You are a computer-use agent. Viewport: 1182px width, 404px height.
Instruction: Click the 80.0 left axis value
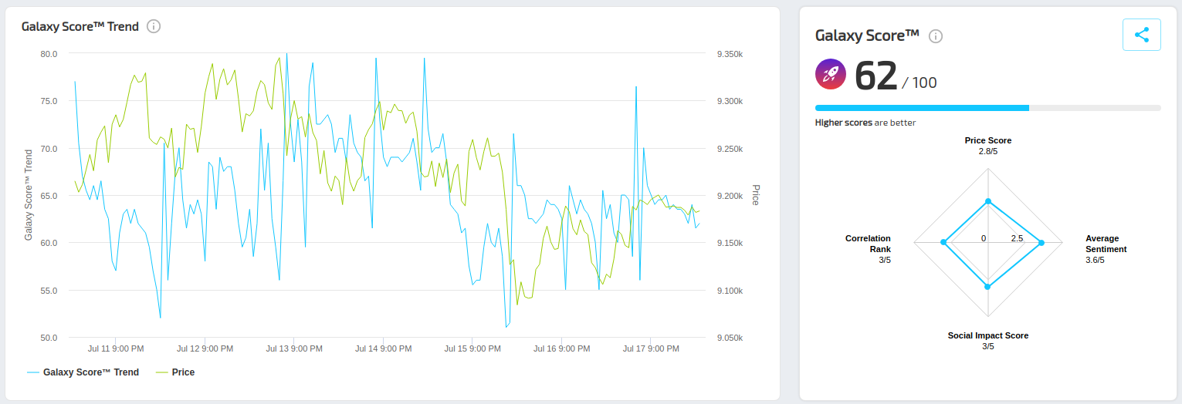[49, 54]
